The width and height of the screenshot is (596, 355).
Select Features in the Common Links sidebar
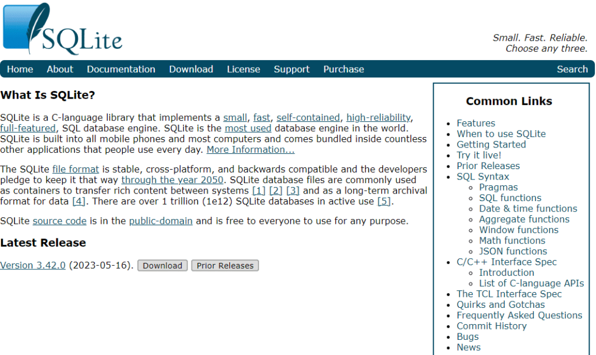476,123
